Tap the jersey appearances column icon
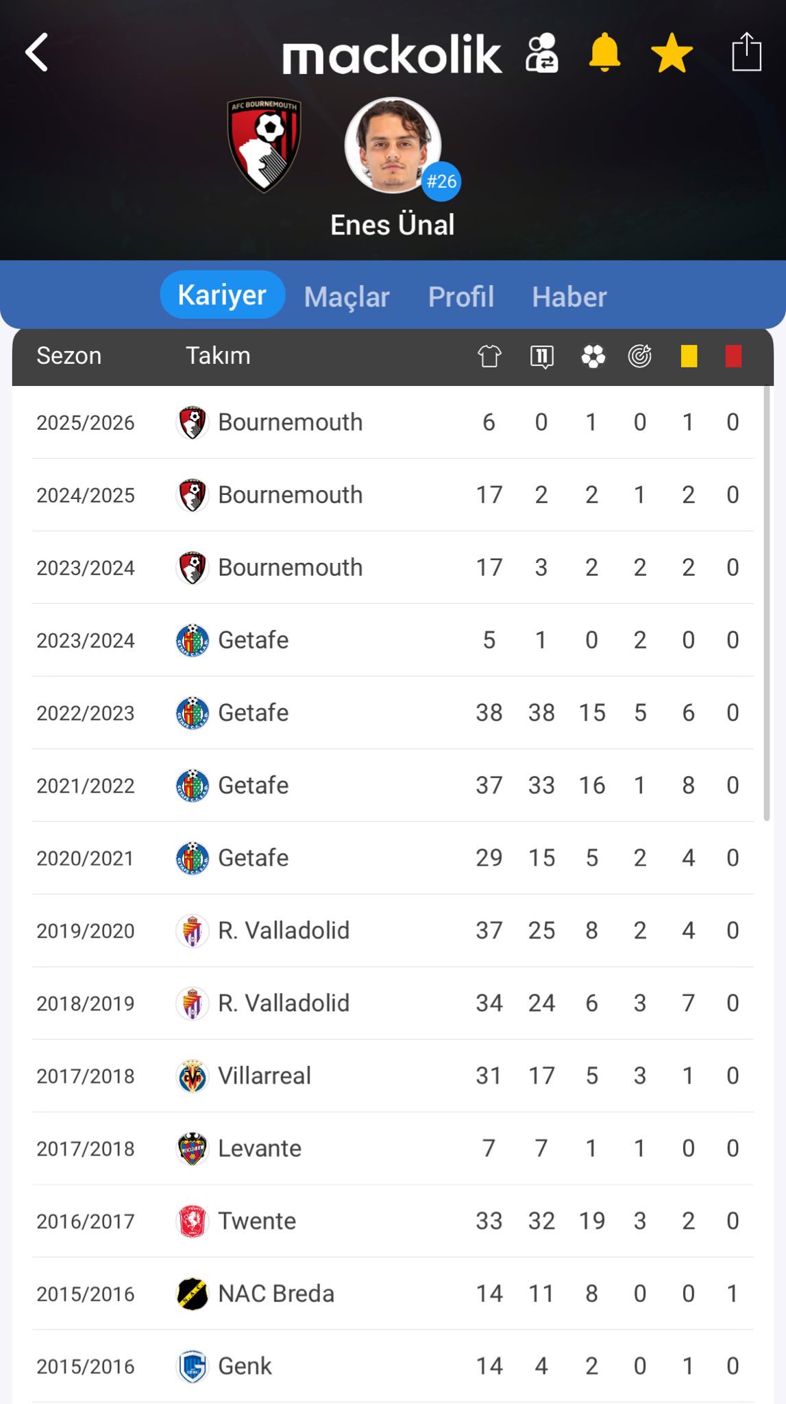The image size is (786, 1404). (x=489, y=356)
